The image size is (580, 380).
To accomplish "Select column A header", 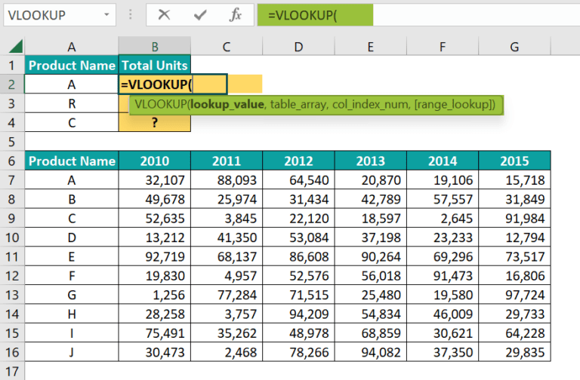I will click(x=72, y=47).
